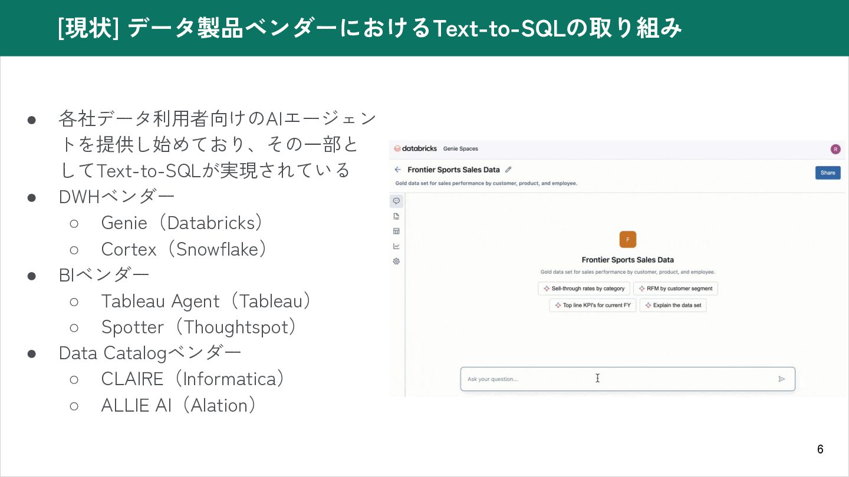Open the settings gear sidebar icon
Image resolution: width=849 pixels, height=477 pixels.
point(396,261)
